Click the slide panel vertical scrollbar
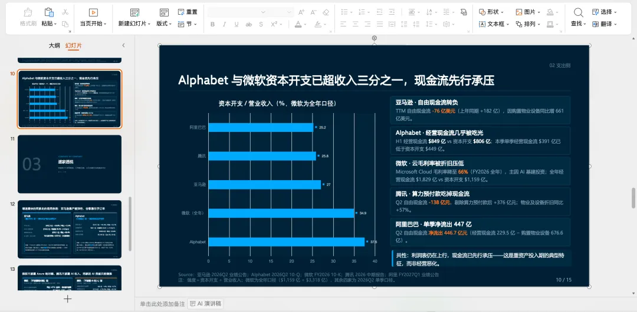The image size is (637, 312). 130,224
